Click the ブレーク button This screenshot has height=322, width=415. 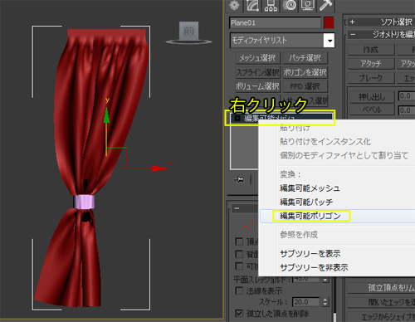pos(371,78)
